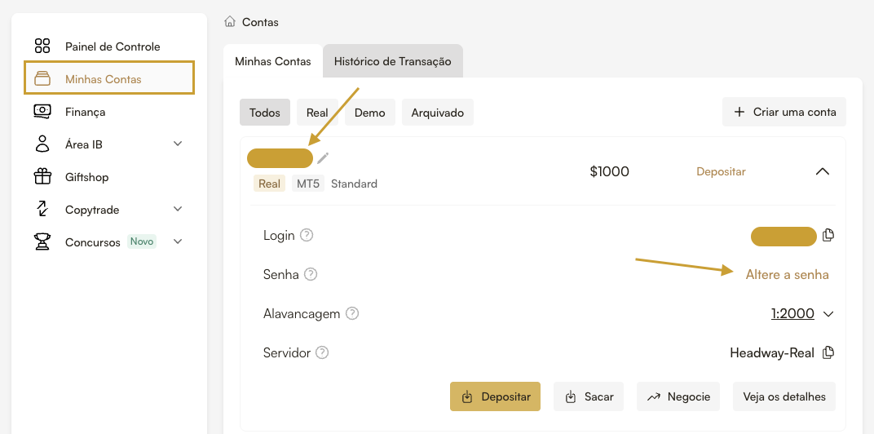Show Arquivado accounts

click(x=437, y=113)
